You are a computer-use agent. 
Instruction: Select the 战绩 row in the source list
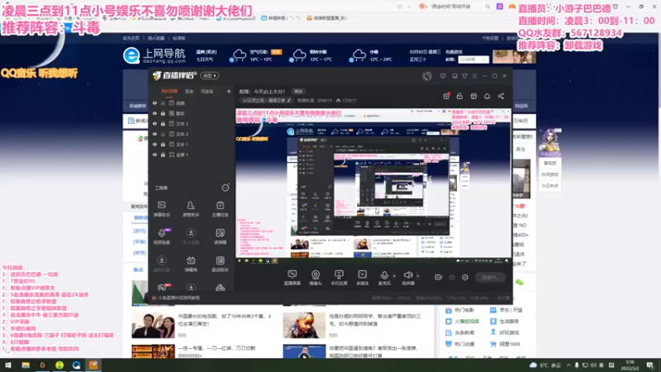(192, 103)
